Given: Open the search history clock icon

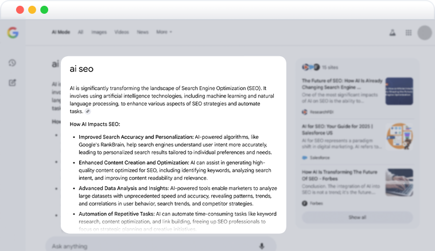Looking at the screenshot, I should [x=12, y=63].
